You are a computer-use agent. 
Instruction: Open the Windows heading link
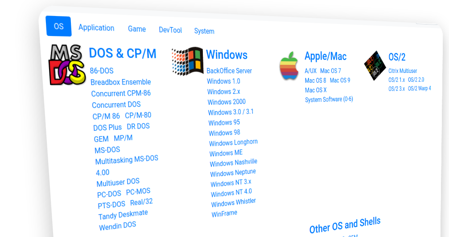227,55
